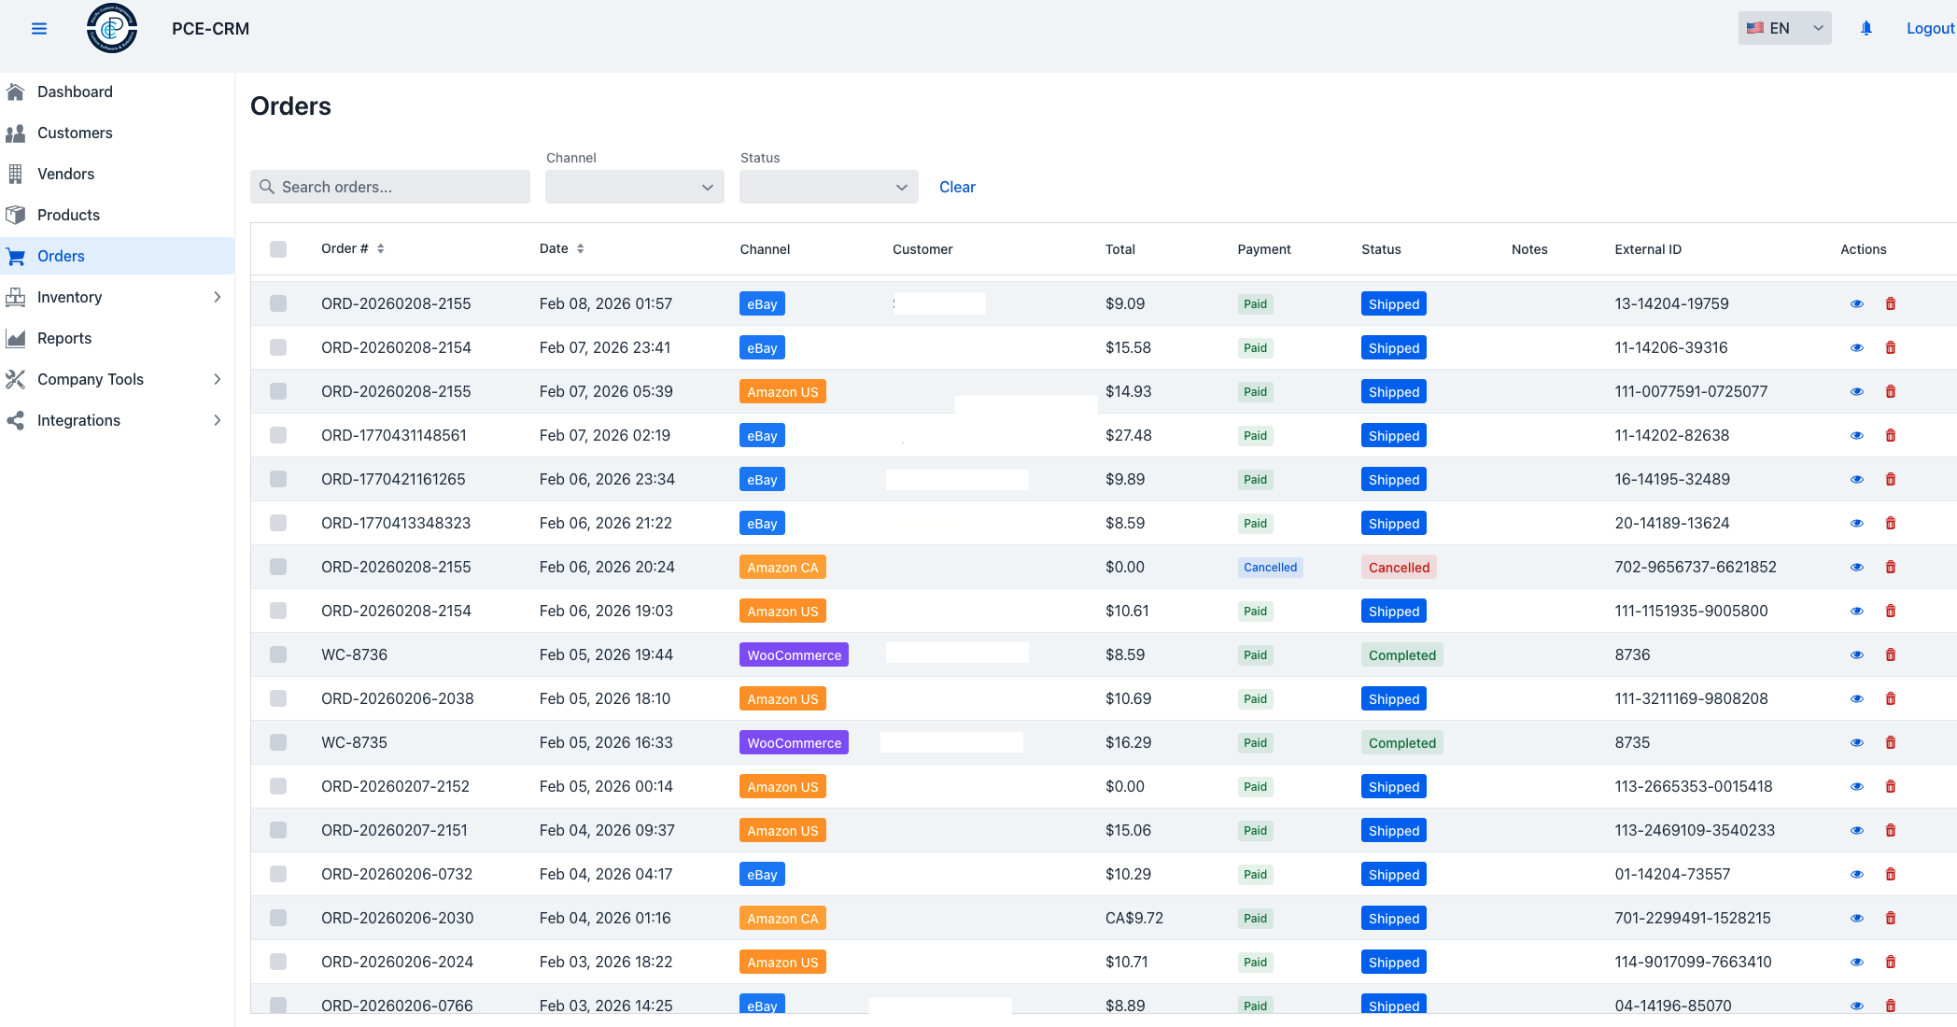Open the Status filter dropdown
The image size is (1957, 1027).
tap(828, 187)
